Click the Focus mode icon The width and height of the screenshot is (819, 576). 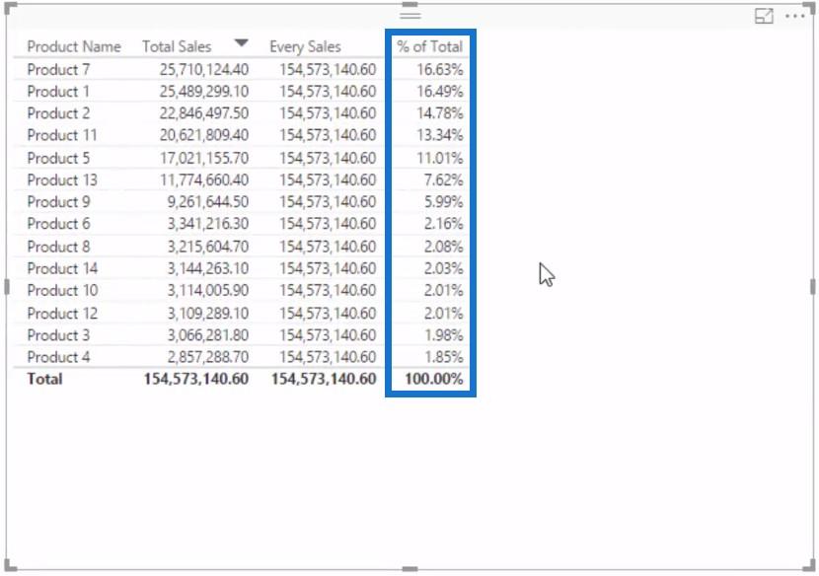click(x=764, y=16)
